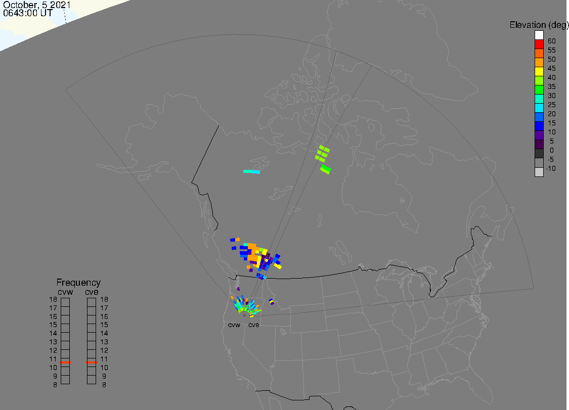Image resolution: width=569 pixels, height=410 pixels.
Task: Click the gray radar site dot by cvw label
Action: [244, 315]
